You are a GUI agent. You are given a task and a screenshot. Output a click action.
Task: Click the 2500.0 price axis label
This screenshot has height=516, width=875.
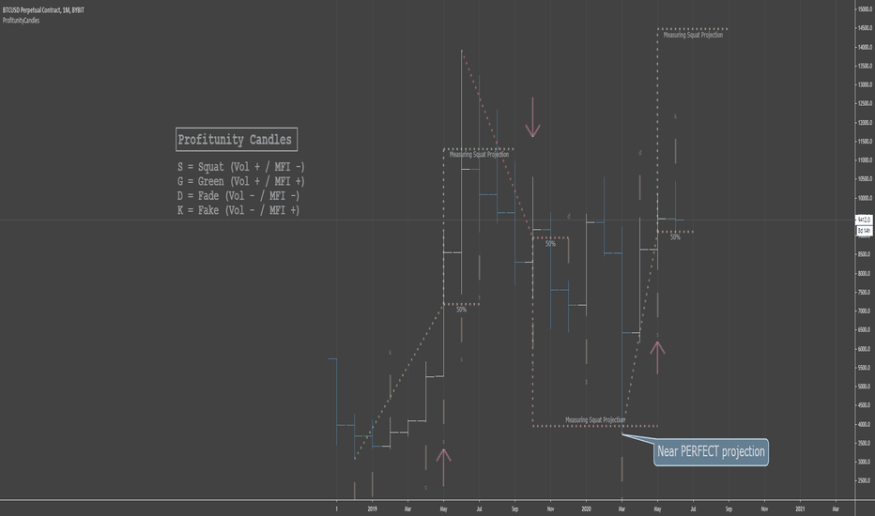(865, 481)
